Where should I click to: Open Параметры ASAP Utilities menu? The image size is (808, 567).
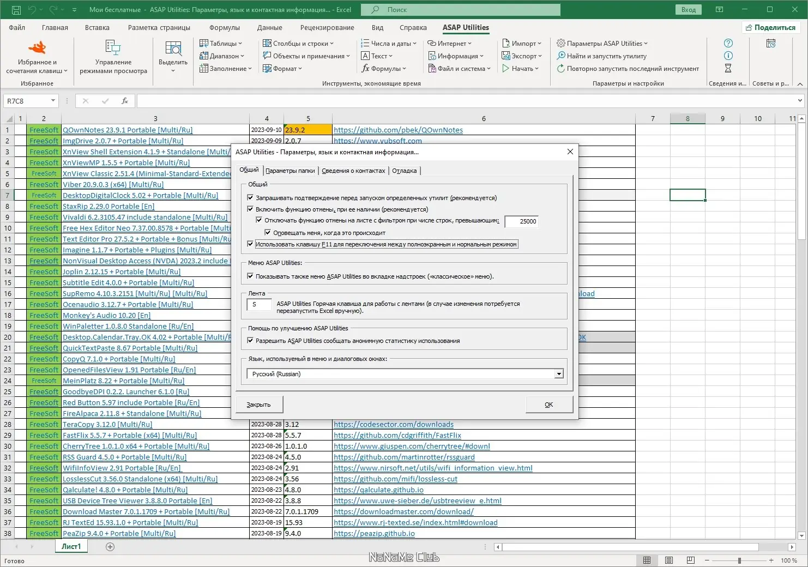602,44
